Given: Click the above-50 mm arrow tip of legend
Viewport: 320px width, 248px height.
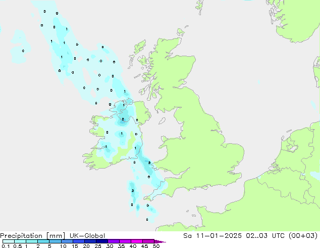Looking at the screenshot, I should (x=160, y=242).
